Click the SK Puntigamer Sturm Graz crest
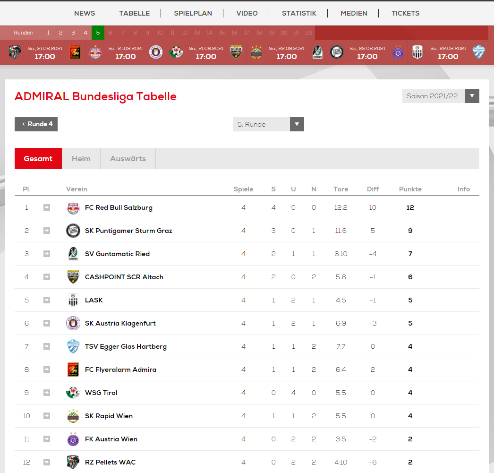 (x=73, y=231)
